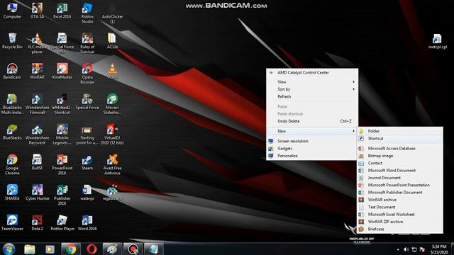Viewport: 454px width, 255px height.
Task: Click the Excel 2016 desktop icon
Action: click(62, 11)
